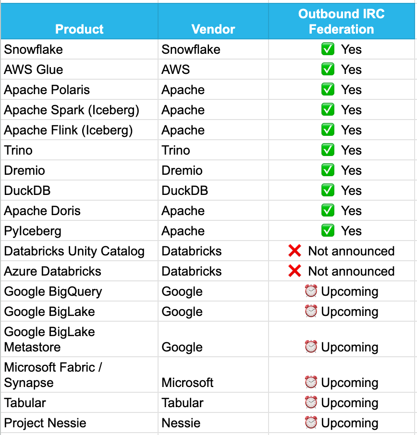Click the Apache Spark (Iceberg) cell
This screenshot has width=417, height=435.
72,110
